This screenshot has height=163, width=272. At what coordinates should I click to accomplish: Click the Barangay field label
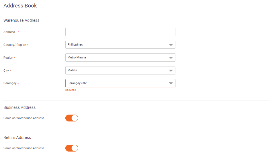(x=10, y=83)
